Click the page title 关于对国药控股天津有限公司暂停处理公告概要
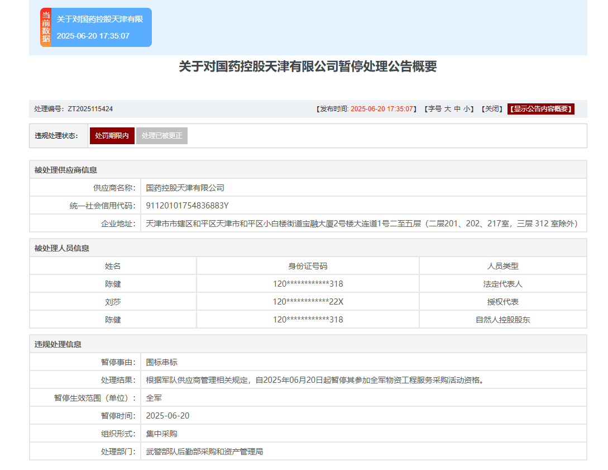608x470 pixels. coord(308,67)
